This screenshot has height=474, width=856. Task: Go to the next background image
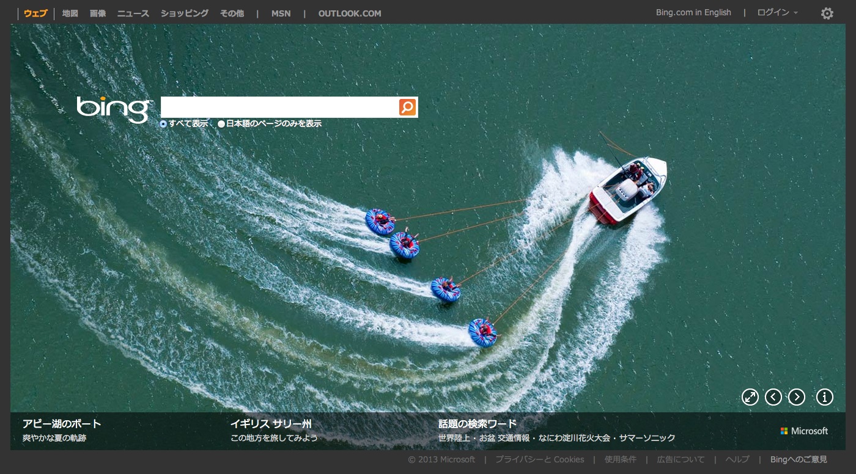(x=796, y=397)
